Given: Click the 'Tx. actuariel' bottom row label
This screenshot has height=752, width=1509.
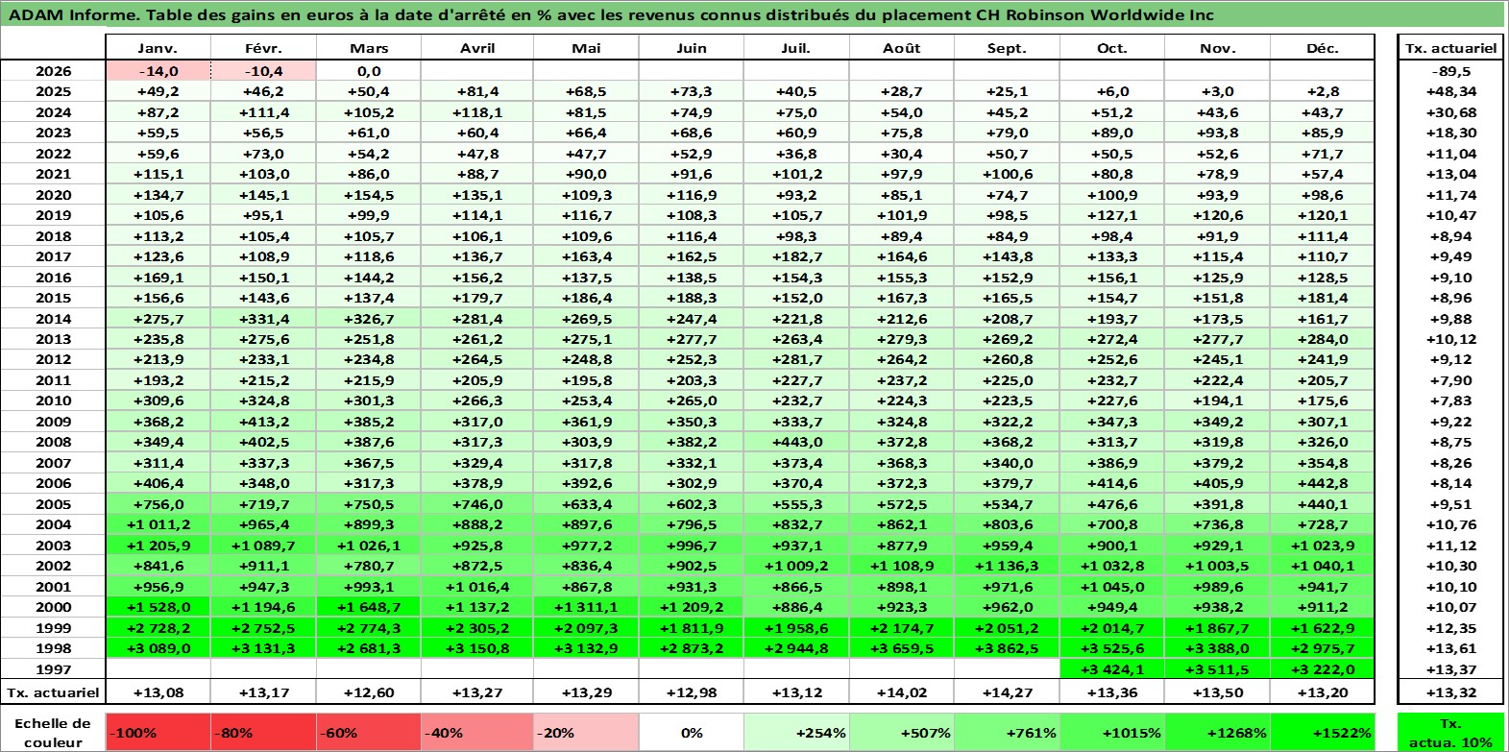Looking at the screenshot, I should 53,692.
